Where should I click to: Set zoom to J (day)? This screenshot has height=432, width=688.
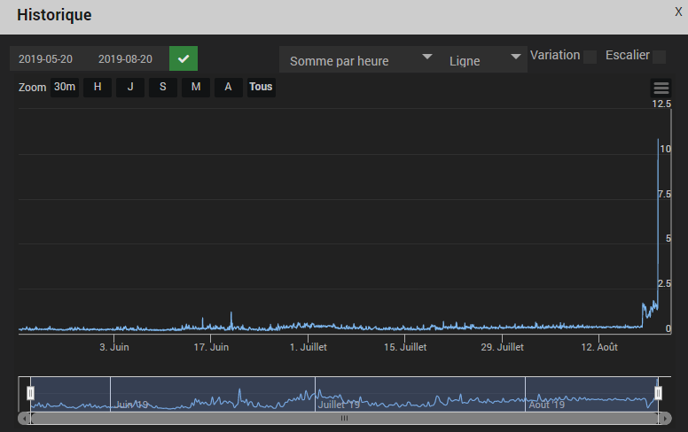point(130,87)
